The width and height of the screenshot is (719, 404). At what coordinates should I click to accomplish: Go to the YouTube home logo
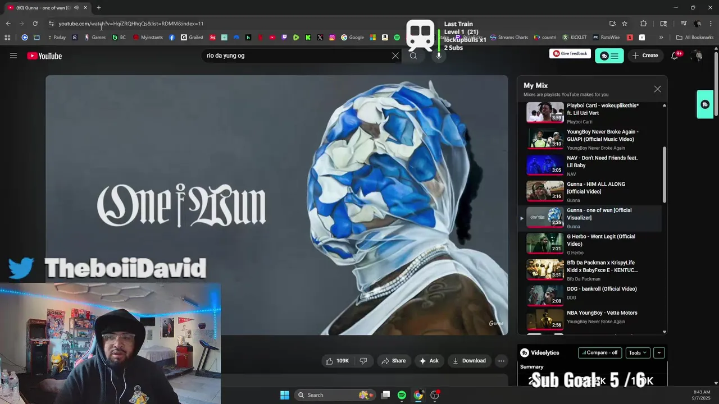(44, 56)
